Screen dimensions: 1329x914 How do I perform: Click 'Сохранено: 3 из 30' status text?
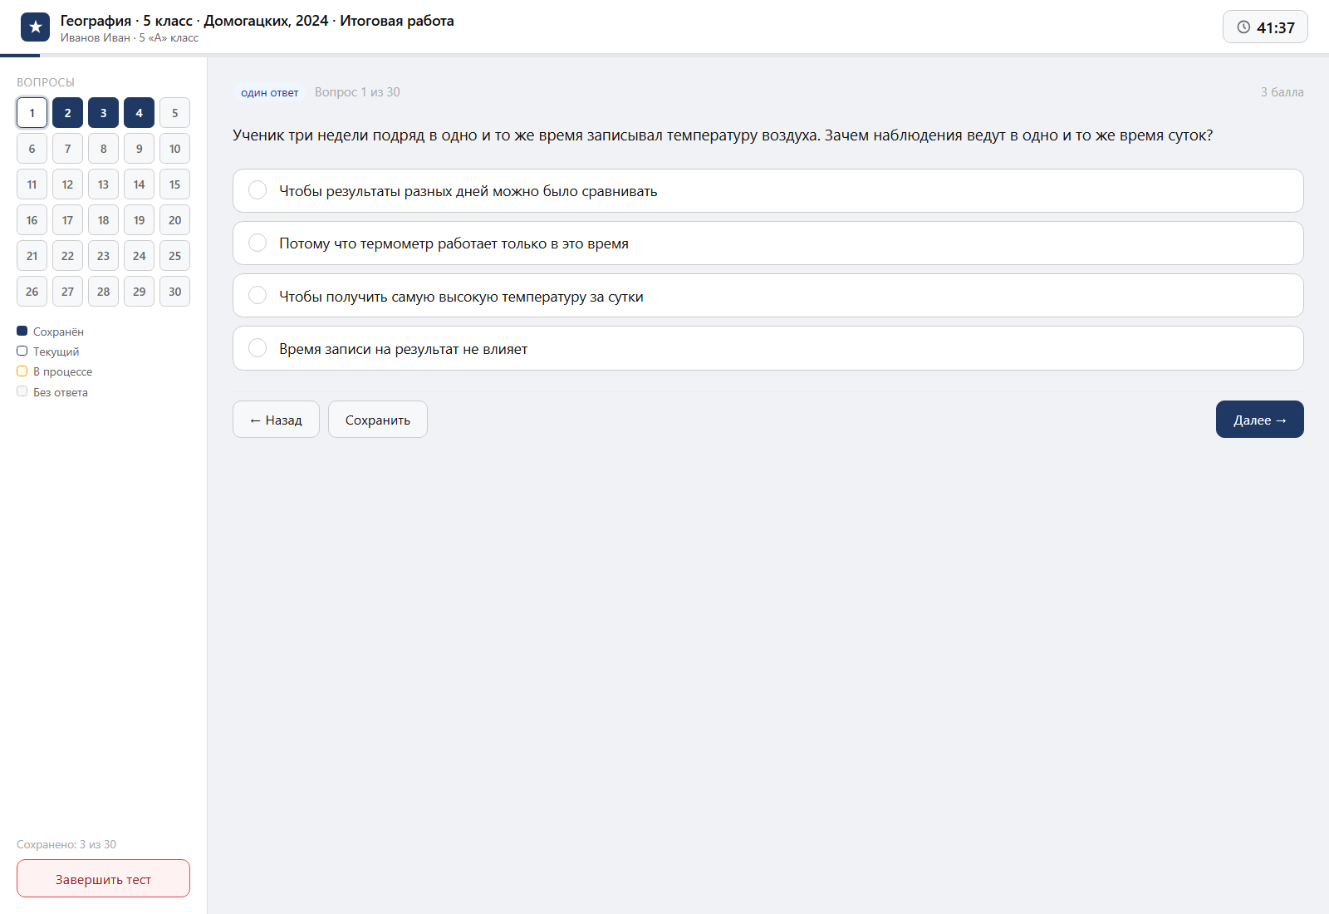pyautogui.click(x=66, y=844)
